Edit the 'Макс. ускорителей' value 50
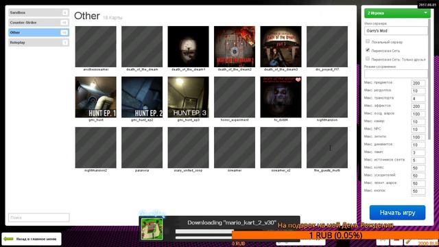Image resolution: width=439 pixels, height=247 pixels. coord(418,176)
